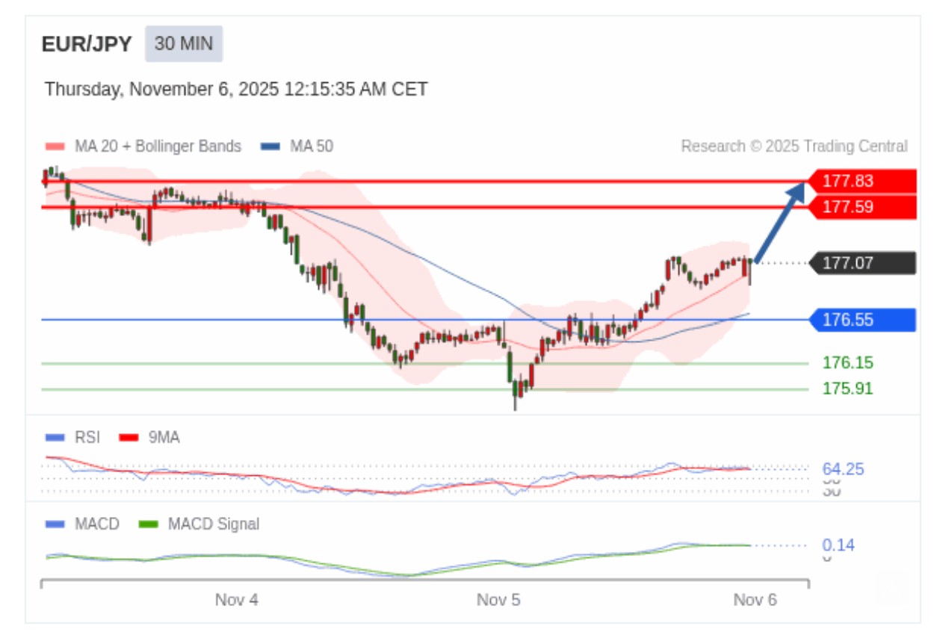
Task: Click the 175.91 green support label
Action: point(847,388)
